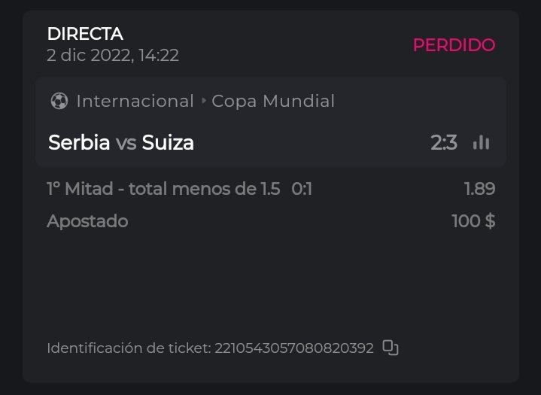Open the Copa Mundial tournament link
541x395 pixels.
coord(273,101)
